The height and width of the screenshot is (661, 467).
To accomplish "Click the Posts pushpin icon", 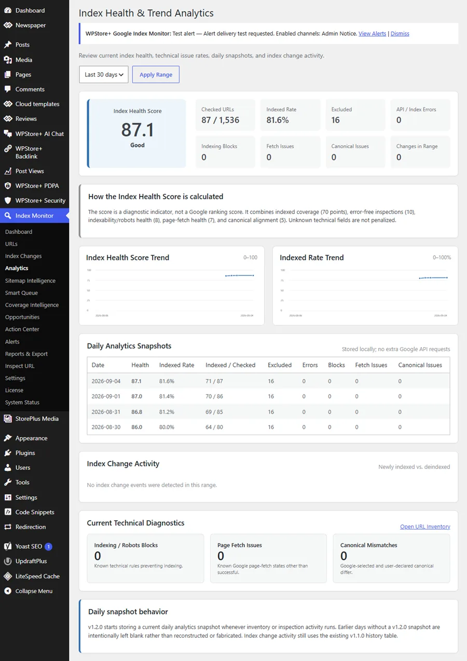I will pyautogui.click(x=8, y=45).
